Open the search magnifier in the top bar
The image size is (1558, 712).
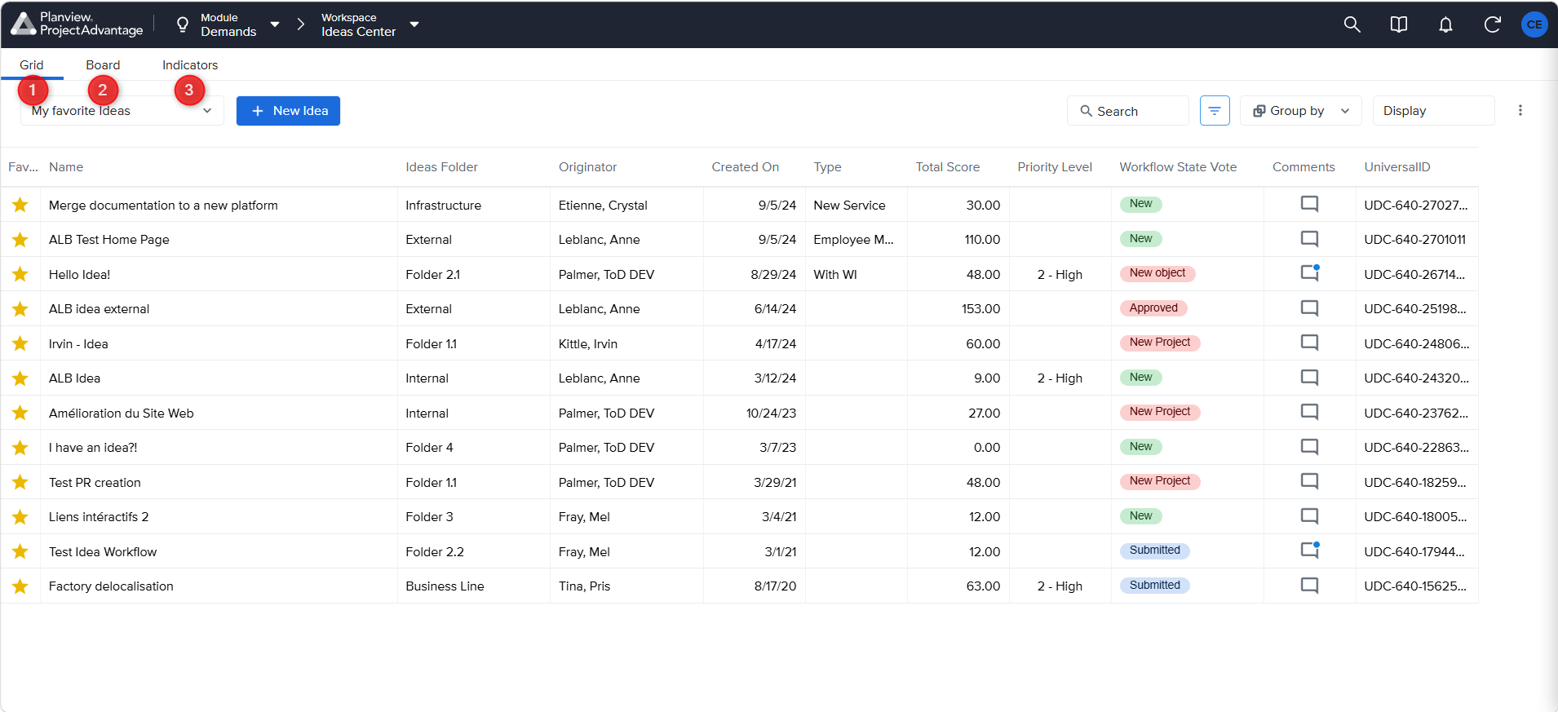tap(1352, 24)
